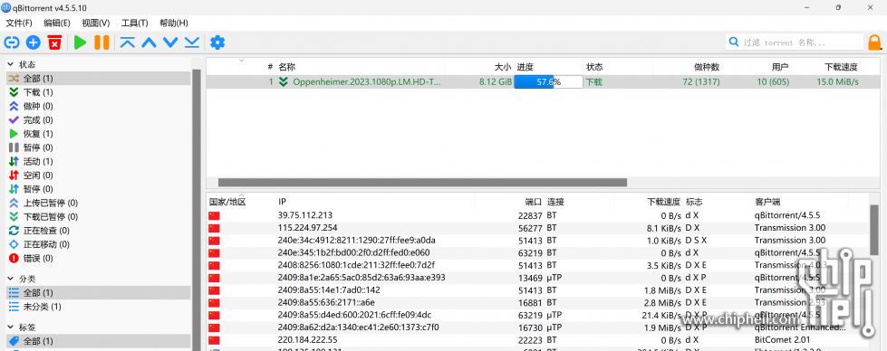The image size is (887, 351).
Task: Move torrent to top of queue
Action: tap(127, 43)
